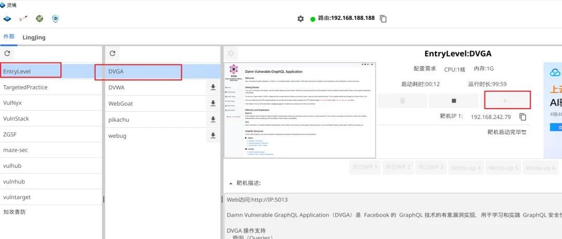
Task: Click the green router status indicator
Action: point(313,19)
